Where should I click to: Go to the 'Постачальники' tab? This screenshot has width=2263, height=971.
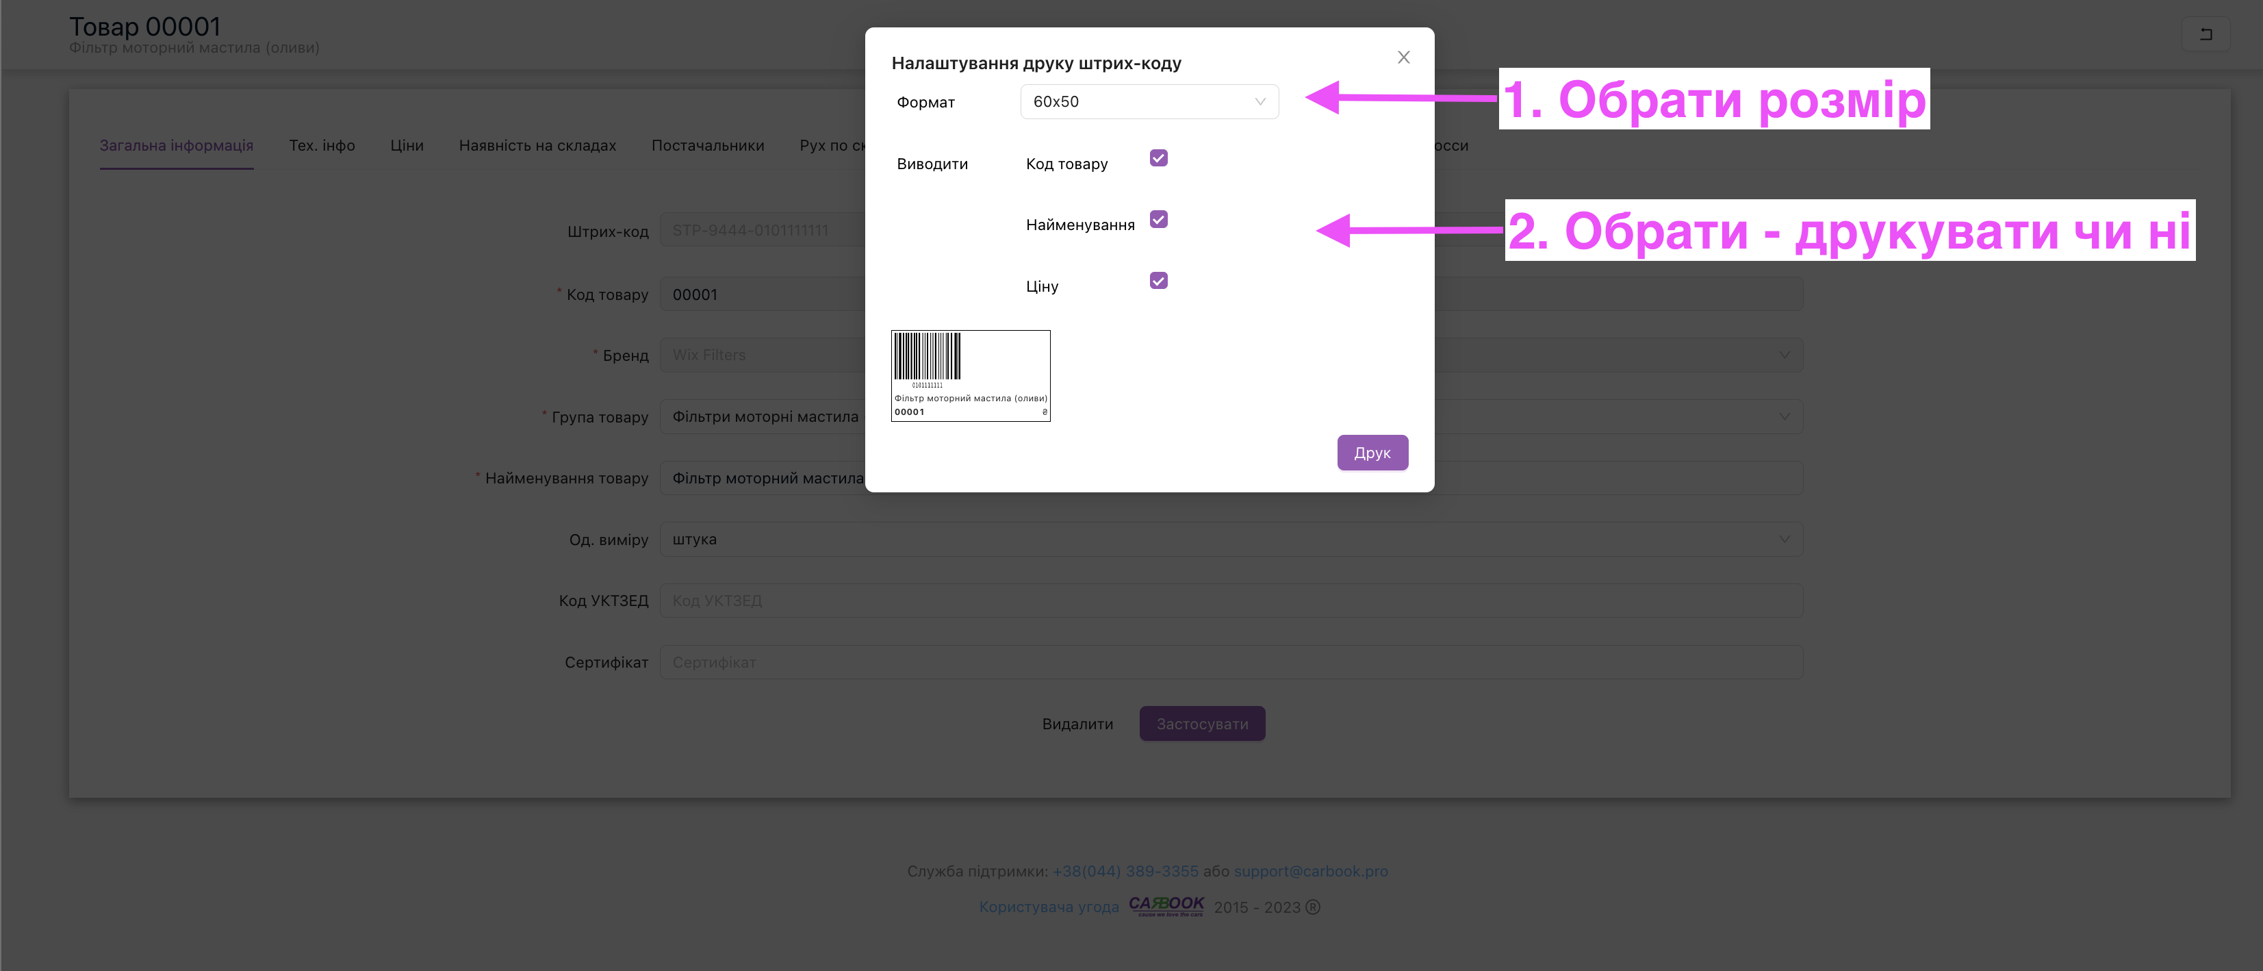coord(707,146)
